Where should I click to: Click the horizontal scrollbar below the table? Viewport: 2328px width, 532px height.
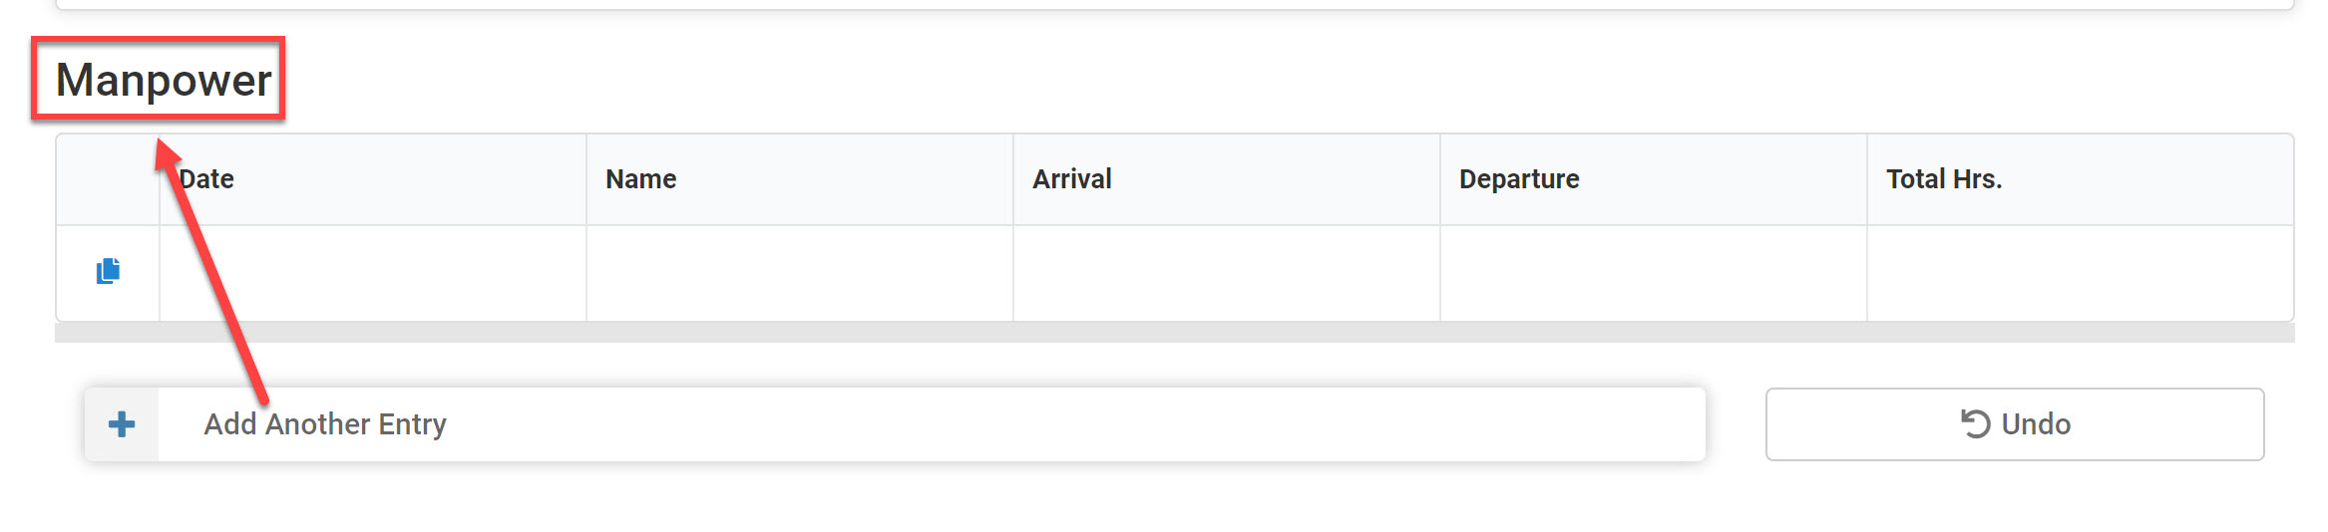tap(1175, 333)
